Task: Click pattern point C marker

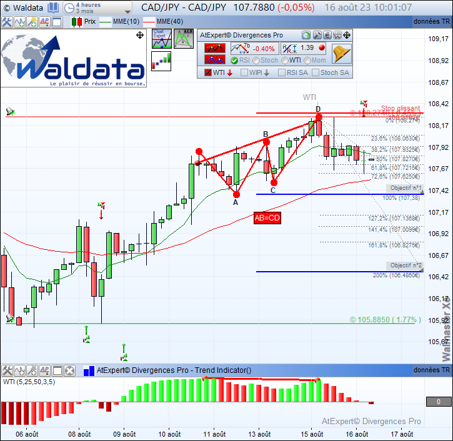Action: (x=274, y=183)
